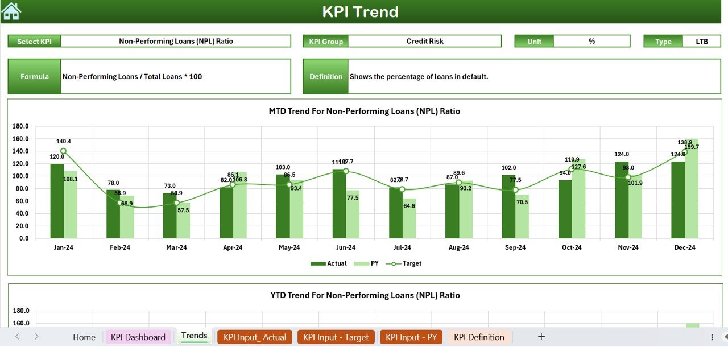Open the Select KPI dropdown cell
Screen dimensions: 728x347
click(x=176, y=41)
